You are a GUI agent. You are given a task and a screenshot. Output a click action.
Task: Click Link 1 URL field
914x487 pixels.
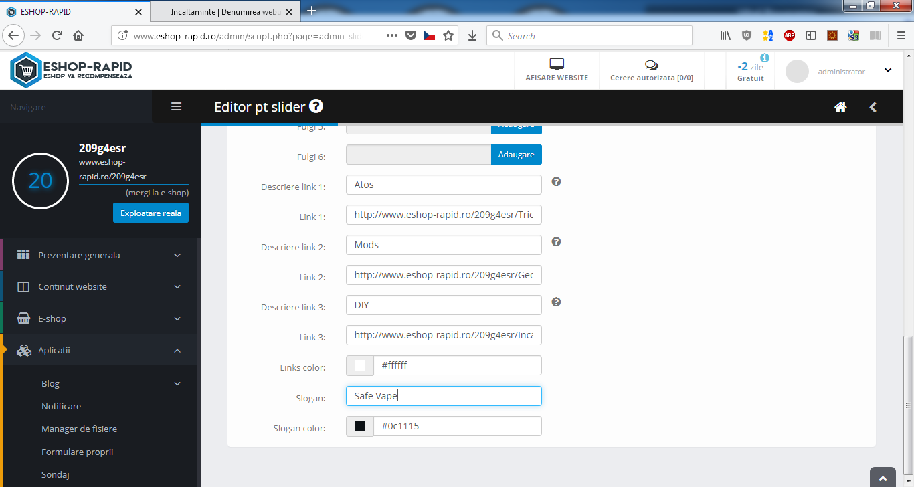coord(444,215)
